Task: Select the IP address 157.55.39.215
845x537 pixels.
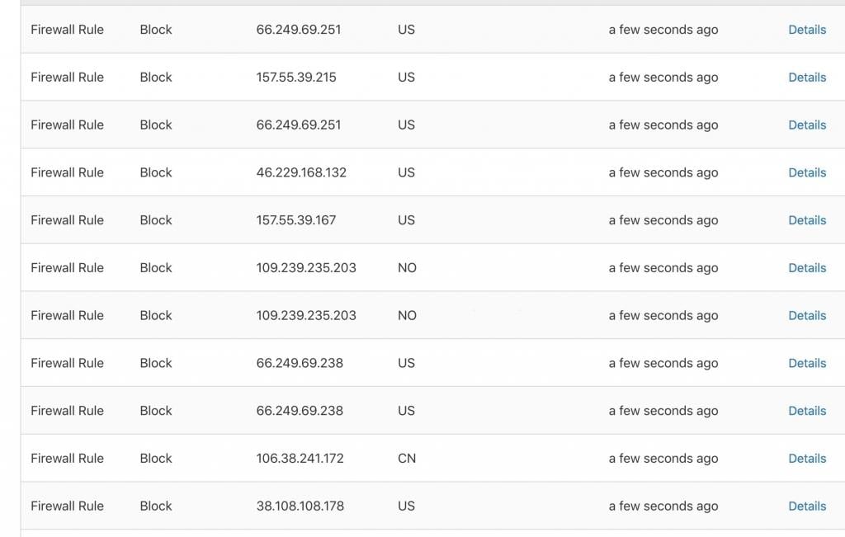Action: pyautogui.click(x=296, y=77)
